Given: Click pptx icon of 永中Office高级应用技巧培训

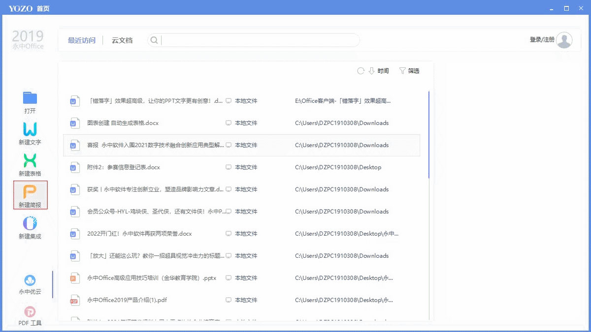Looking at the screenshot, I should pos(74,278).
